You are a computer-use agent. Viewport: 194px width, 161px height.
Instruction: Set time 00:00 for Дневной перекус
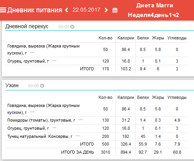[63, 27]
